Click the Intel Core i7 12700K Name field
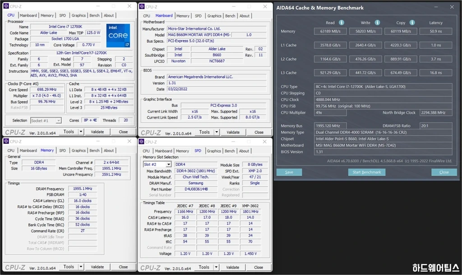462x275 pixels. [x=65, y=27]
